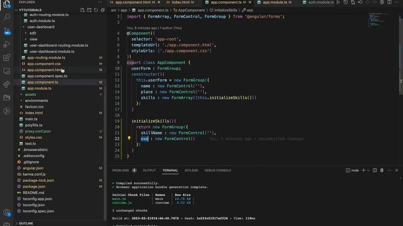This screenshot has height=226, width=403.
Task: Open README.md in Explorer
Action: point(33,193)
